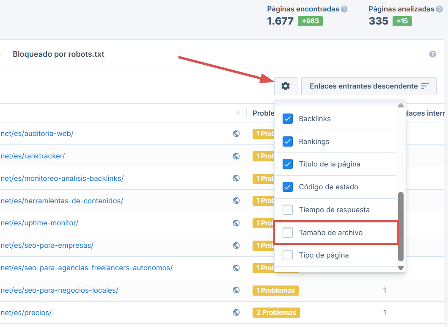The height and width of the screenshot is (327, 448).
Task: Click help icon next to Páginas encontradas
Action: (344, 9)
